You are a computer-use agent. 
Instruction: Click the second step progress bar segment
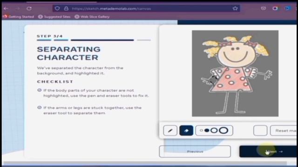(61, 40)
